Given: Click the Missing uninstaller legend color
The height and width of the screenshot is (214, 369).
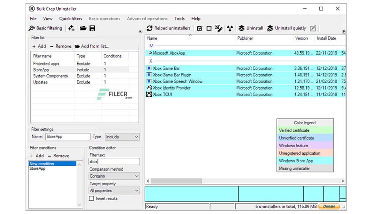Looking at the screenshot, I should (x=305, y=168).
